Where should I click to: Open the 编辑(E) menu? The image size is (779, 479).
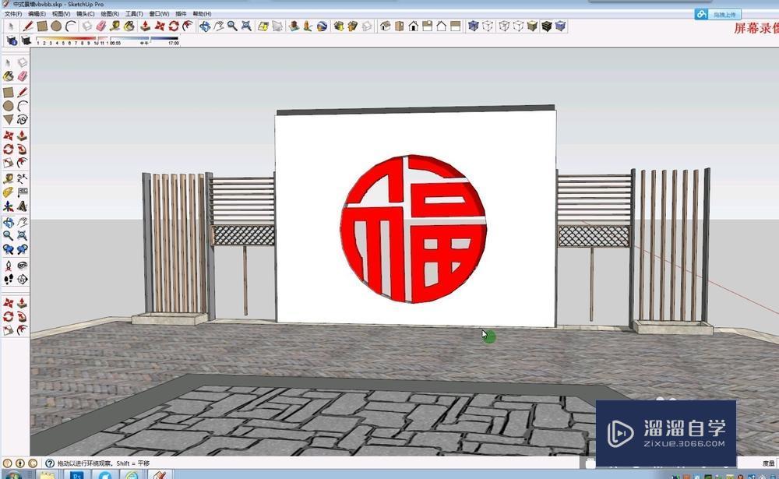[37, 14]
